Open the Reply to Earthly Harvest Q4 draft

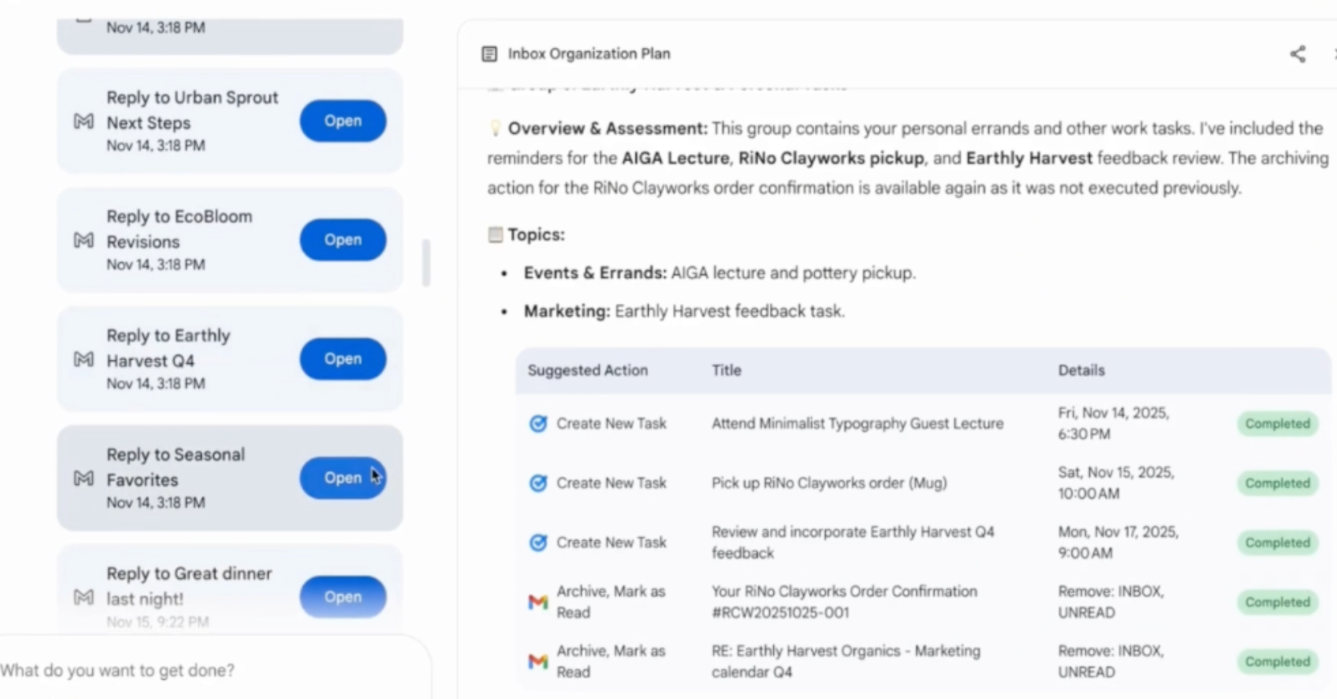[x=342, y=358]
